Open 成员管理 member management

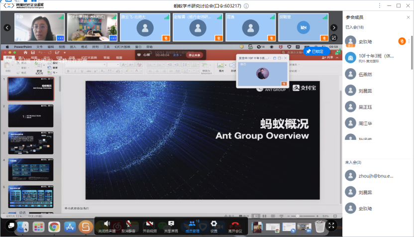(193, 224)
